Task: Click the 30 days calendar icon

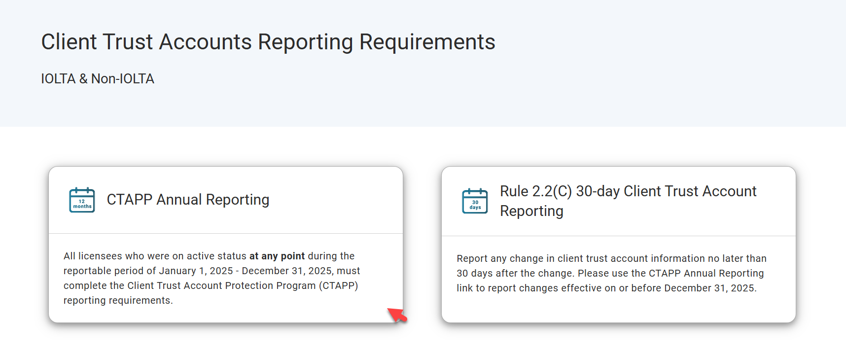Action: pos(475,201)
